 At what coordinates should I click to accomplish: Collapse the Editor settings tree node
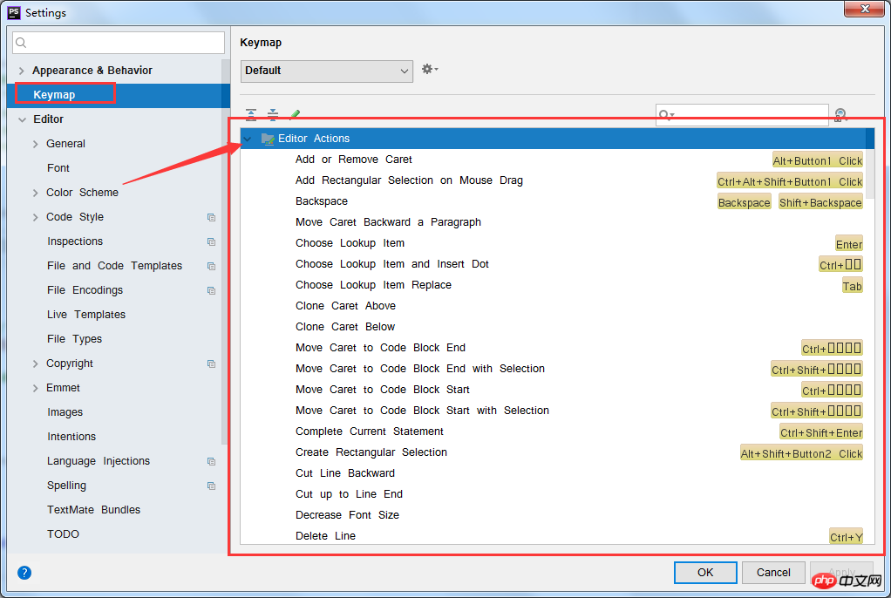(x=22, y=119)
